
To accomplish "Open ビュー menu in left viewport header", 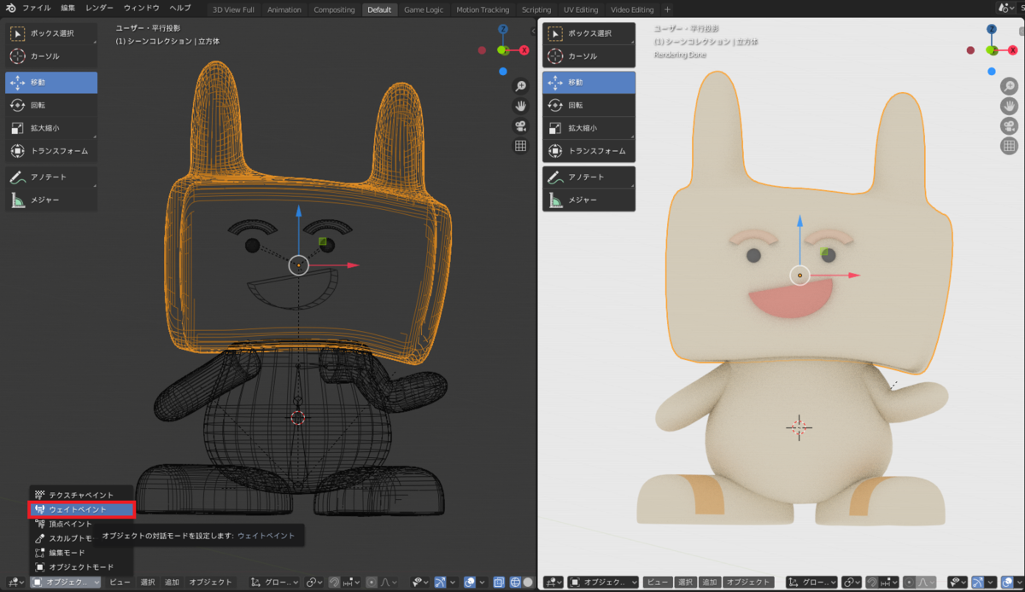I will pos(120,583).
